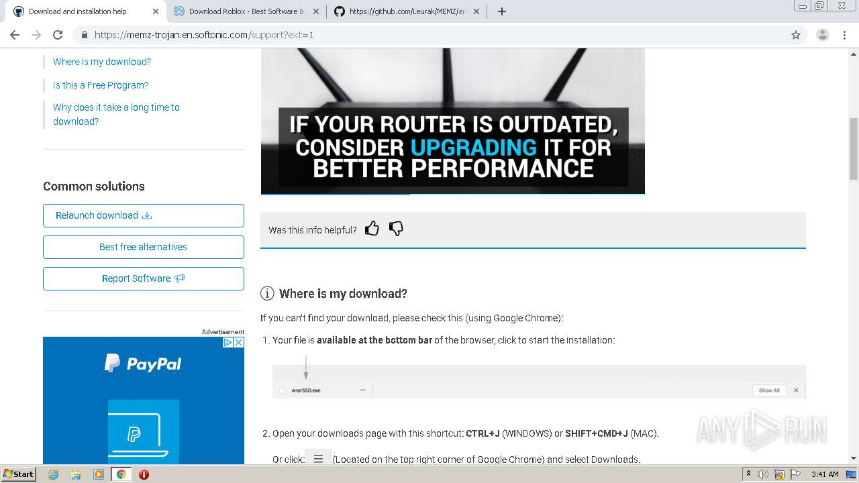Click the AdChoices icon on PayPal ad
The image size is (859, 483).
(228, 342)
